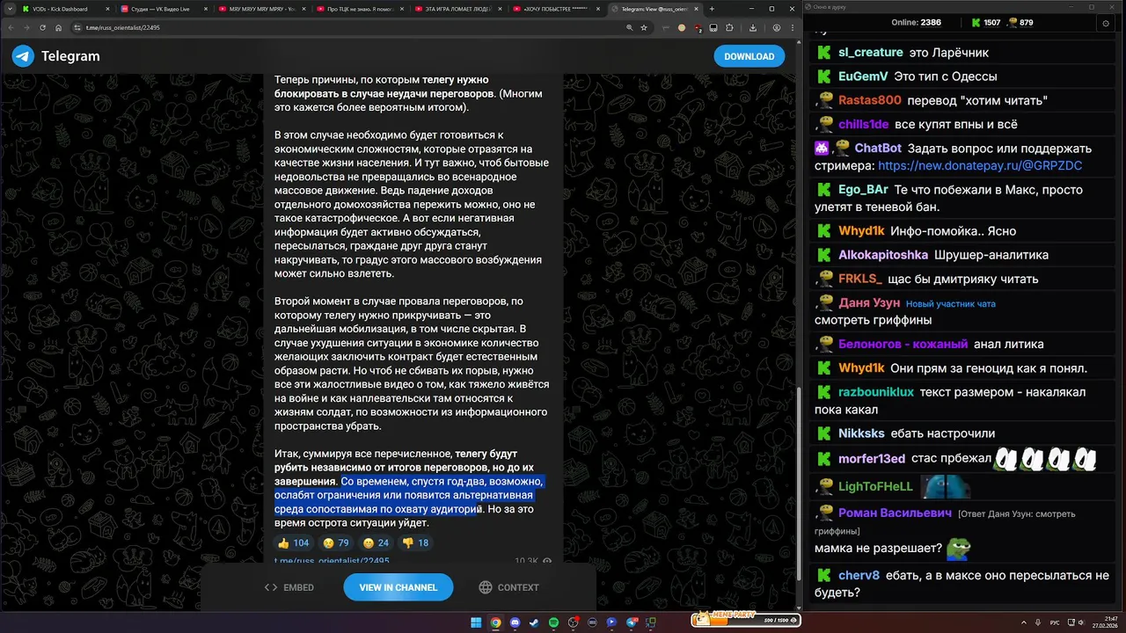Screen dimensions: 1126x633
Task: Click the microphone tray icon
Action: (1038, 622)
